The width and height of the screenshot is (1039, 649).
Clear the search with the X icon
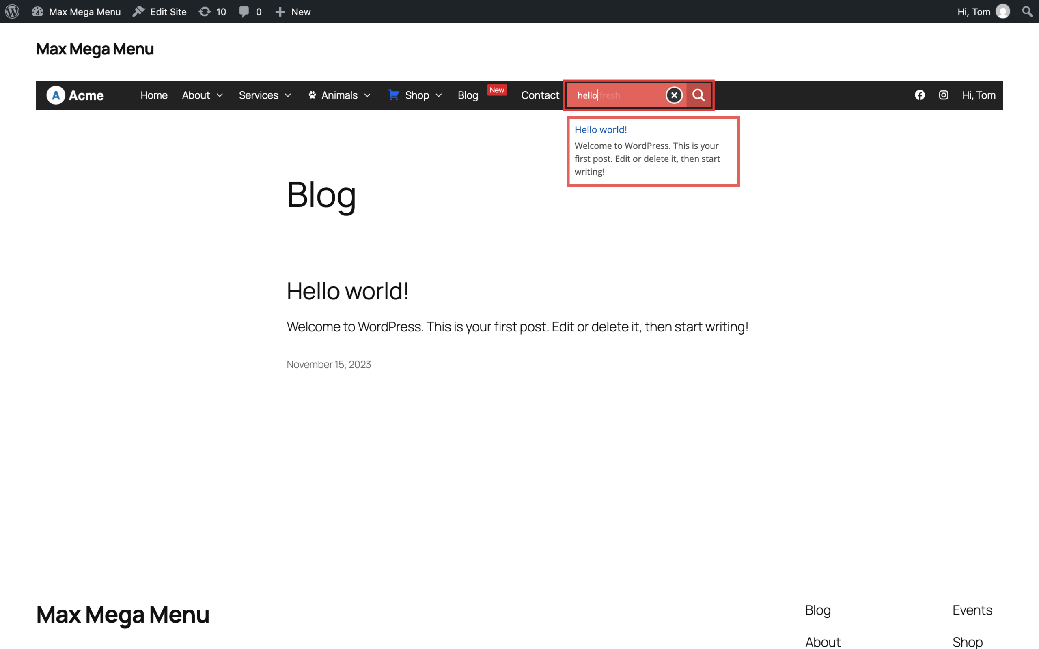(x=674, y=95)
